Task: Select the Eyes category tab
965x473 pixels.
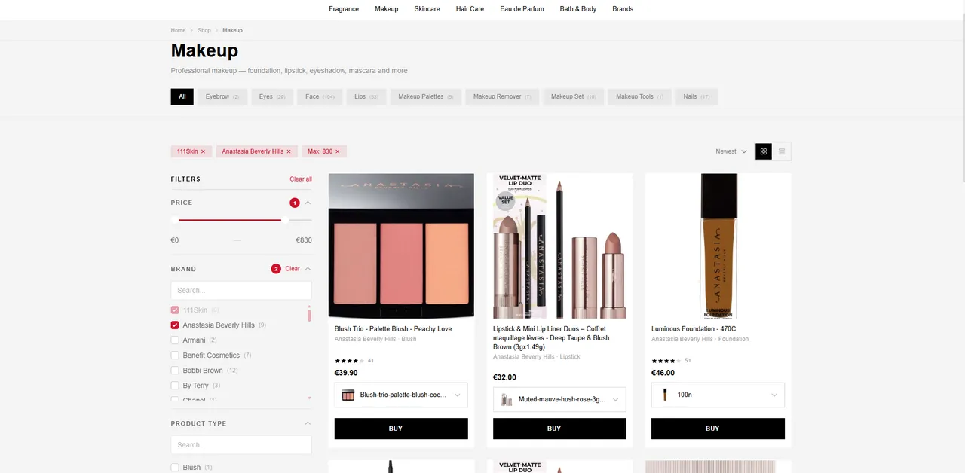Action: 272,96
